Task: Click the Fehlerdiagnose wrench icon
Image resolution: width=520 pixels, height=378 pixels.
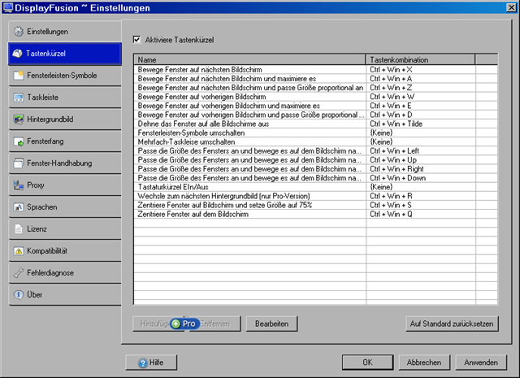Action: [x=18, y=273]
